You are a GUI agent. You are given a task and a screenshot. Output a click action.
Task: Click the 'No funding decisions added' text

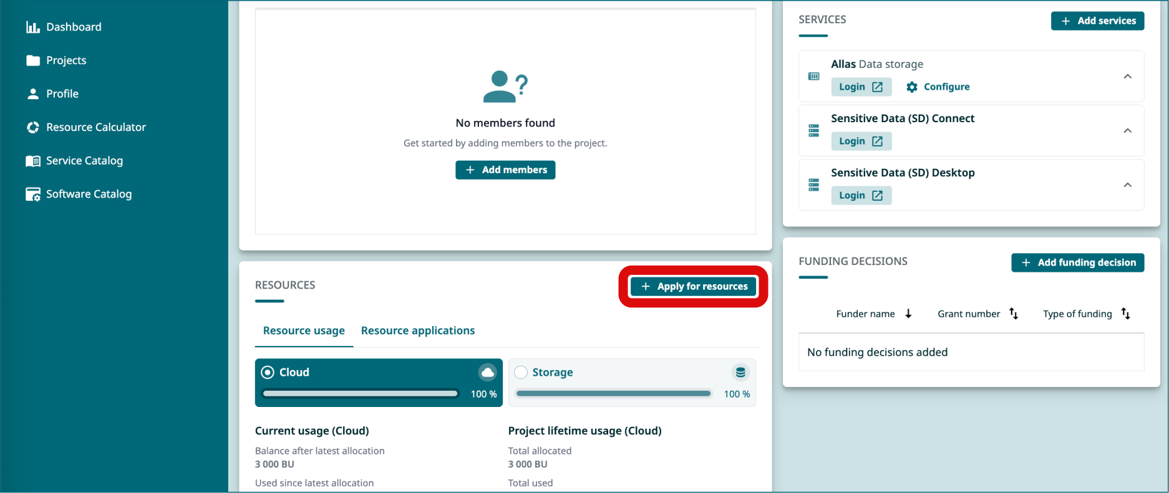877,352
